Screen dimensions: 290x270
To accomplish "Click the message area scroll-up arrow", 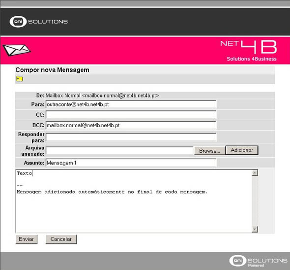I will [x=255, y=173].
